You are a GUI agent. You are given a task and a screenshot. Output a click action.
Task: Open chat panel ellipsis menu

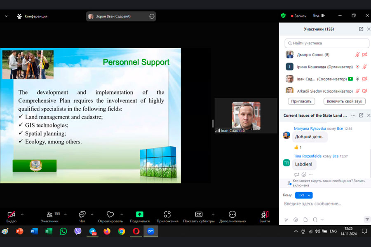(x=353, y=115)
